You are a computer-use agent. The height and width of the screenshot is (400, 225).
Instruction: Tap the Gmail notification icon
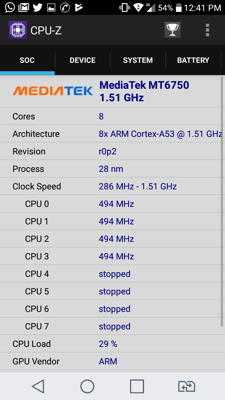[x=24, y=7]
